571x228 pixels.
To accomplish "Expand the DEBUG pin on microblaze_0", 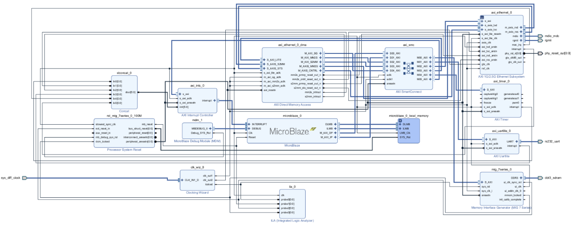I will [249, 128].
